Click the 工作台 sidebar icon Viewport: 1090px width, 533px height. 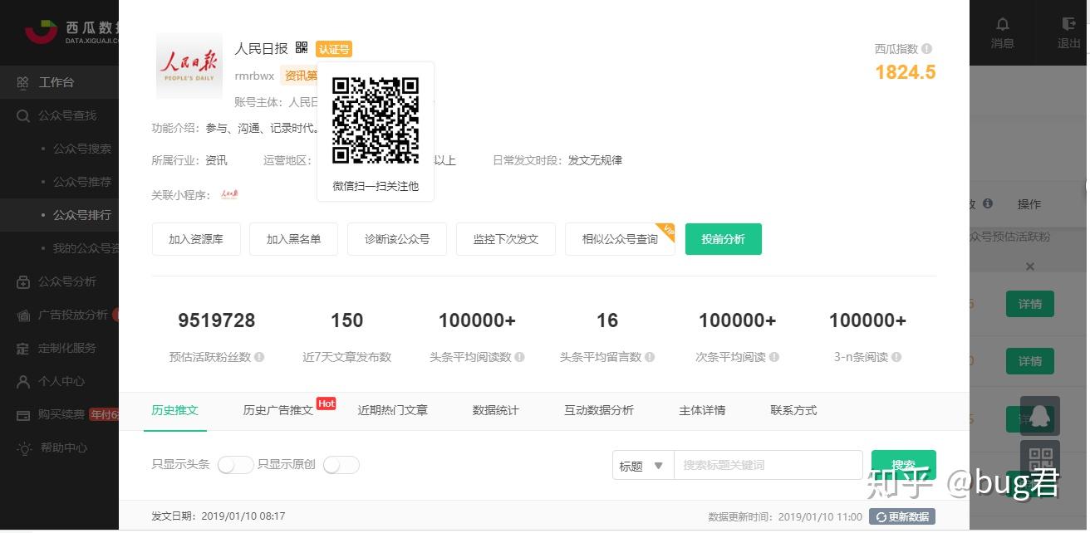[23, 82]
